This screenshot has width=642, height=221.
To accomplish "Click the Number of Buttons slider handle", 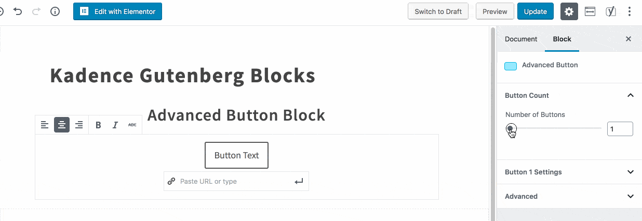I will [x=511, y=128].
